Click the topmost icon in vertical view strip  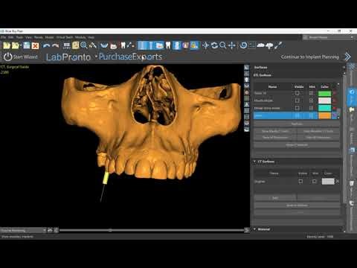[247, 67]
